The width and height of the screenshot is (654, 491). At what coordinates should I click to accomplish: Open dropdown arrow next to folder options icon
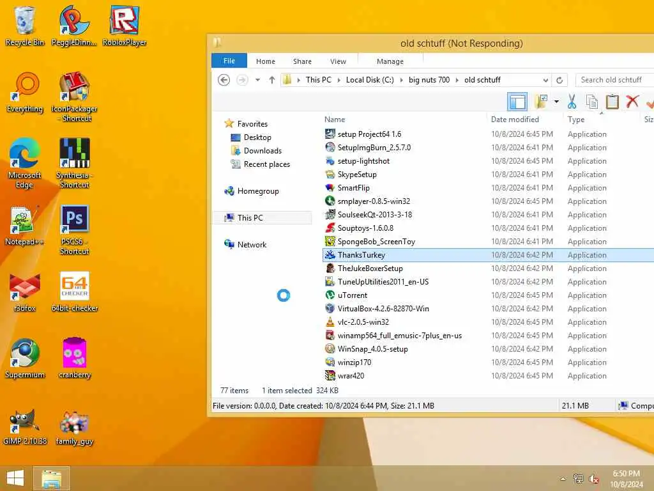(x=556, y=102)
